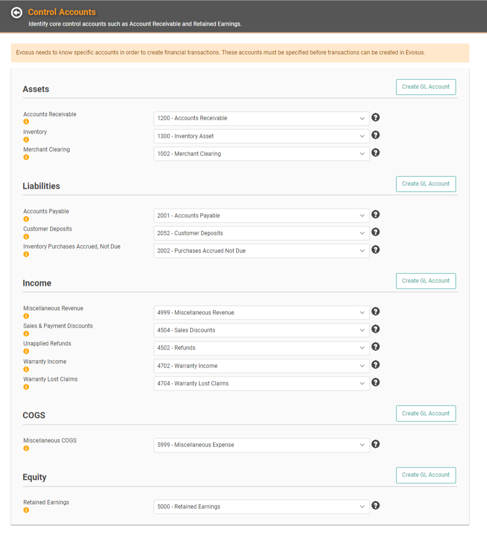Open help icon beside Retained Earnings dropdown
This screenshot has height=545, width=487.
click(x=375, y=506)
